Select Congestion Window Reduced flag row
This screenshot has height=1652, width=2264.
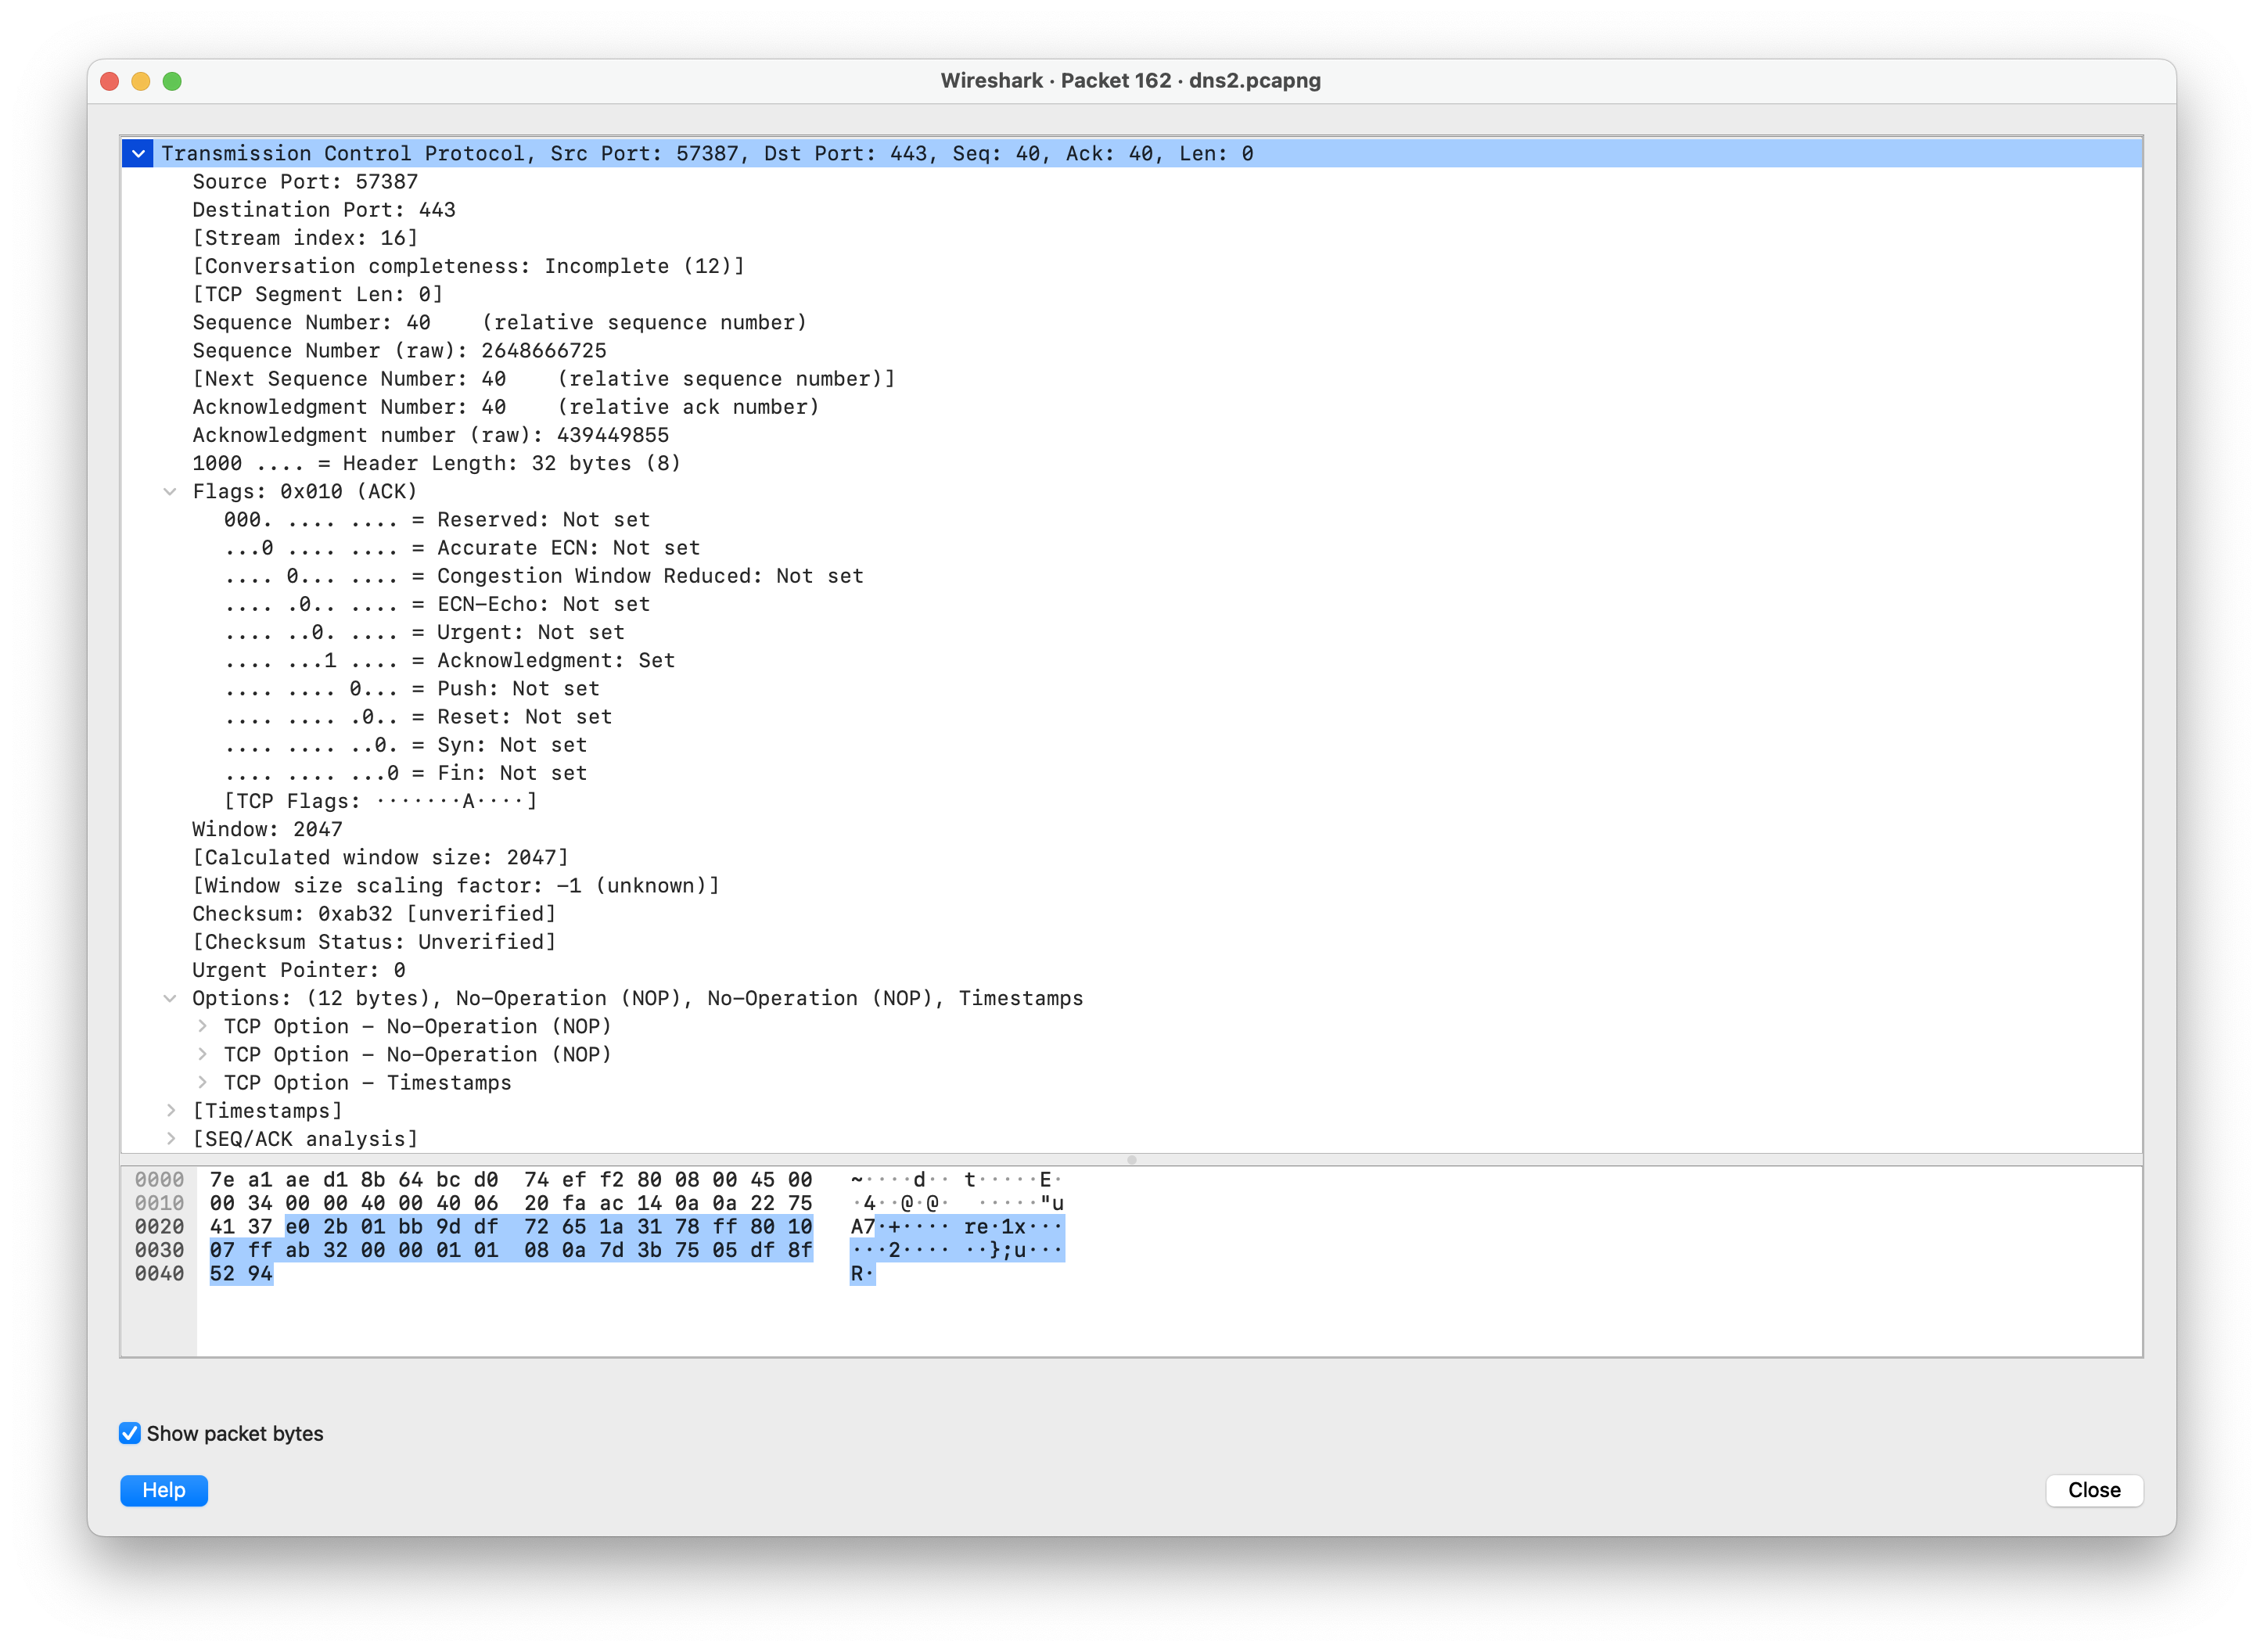click(x=1132, y=575)
